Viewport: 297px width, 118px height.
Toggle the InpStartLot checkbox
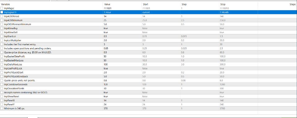click(x=2, y=36)
